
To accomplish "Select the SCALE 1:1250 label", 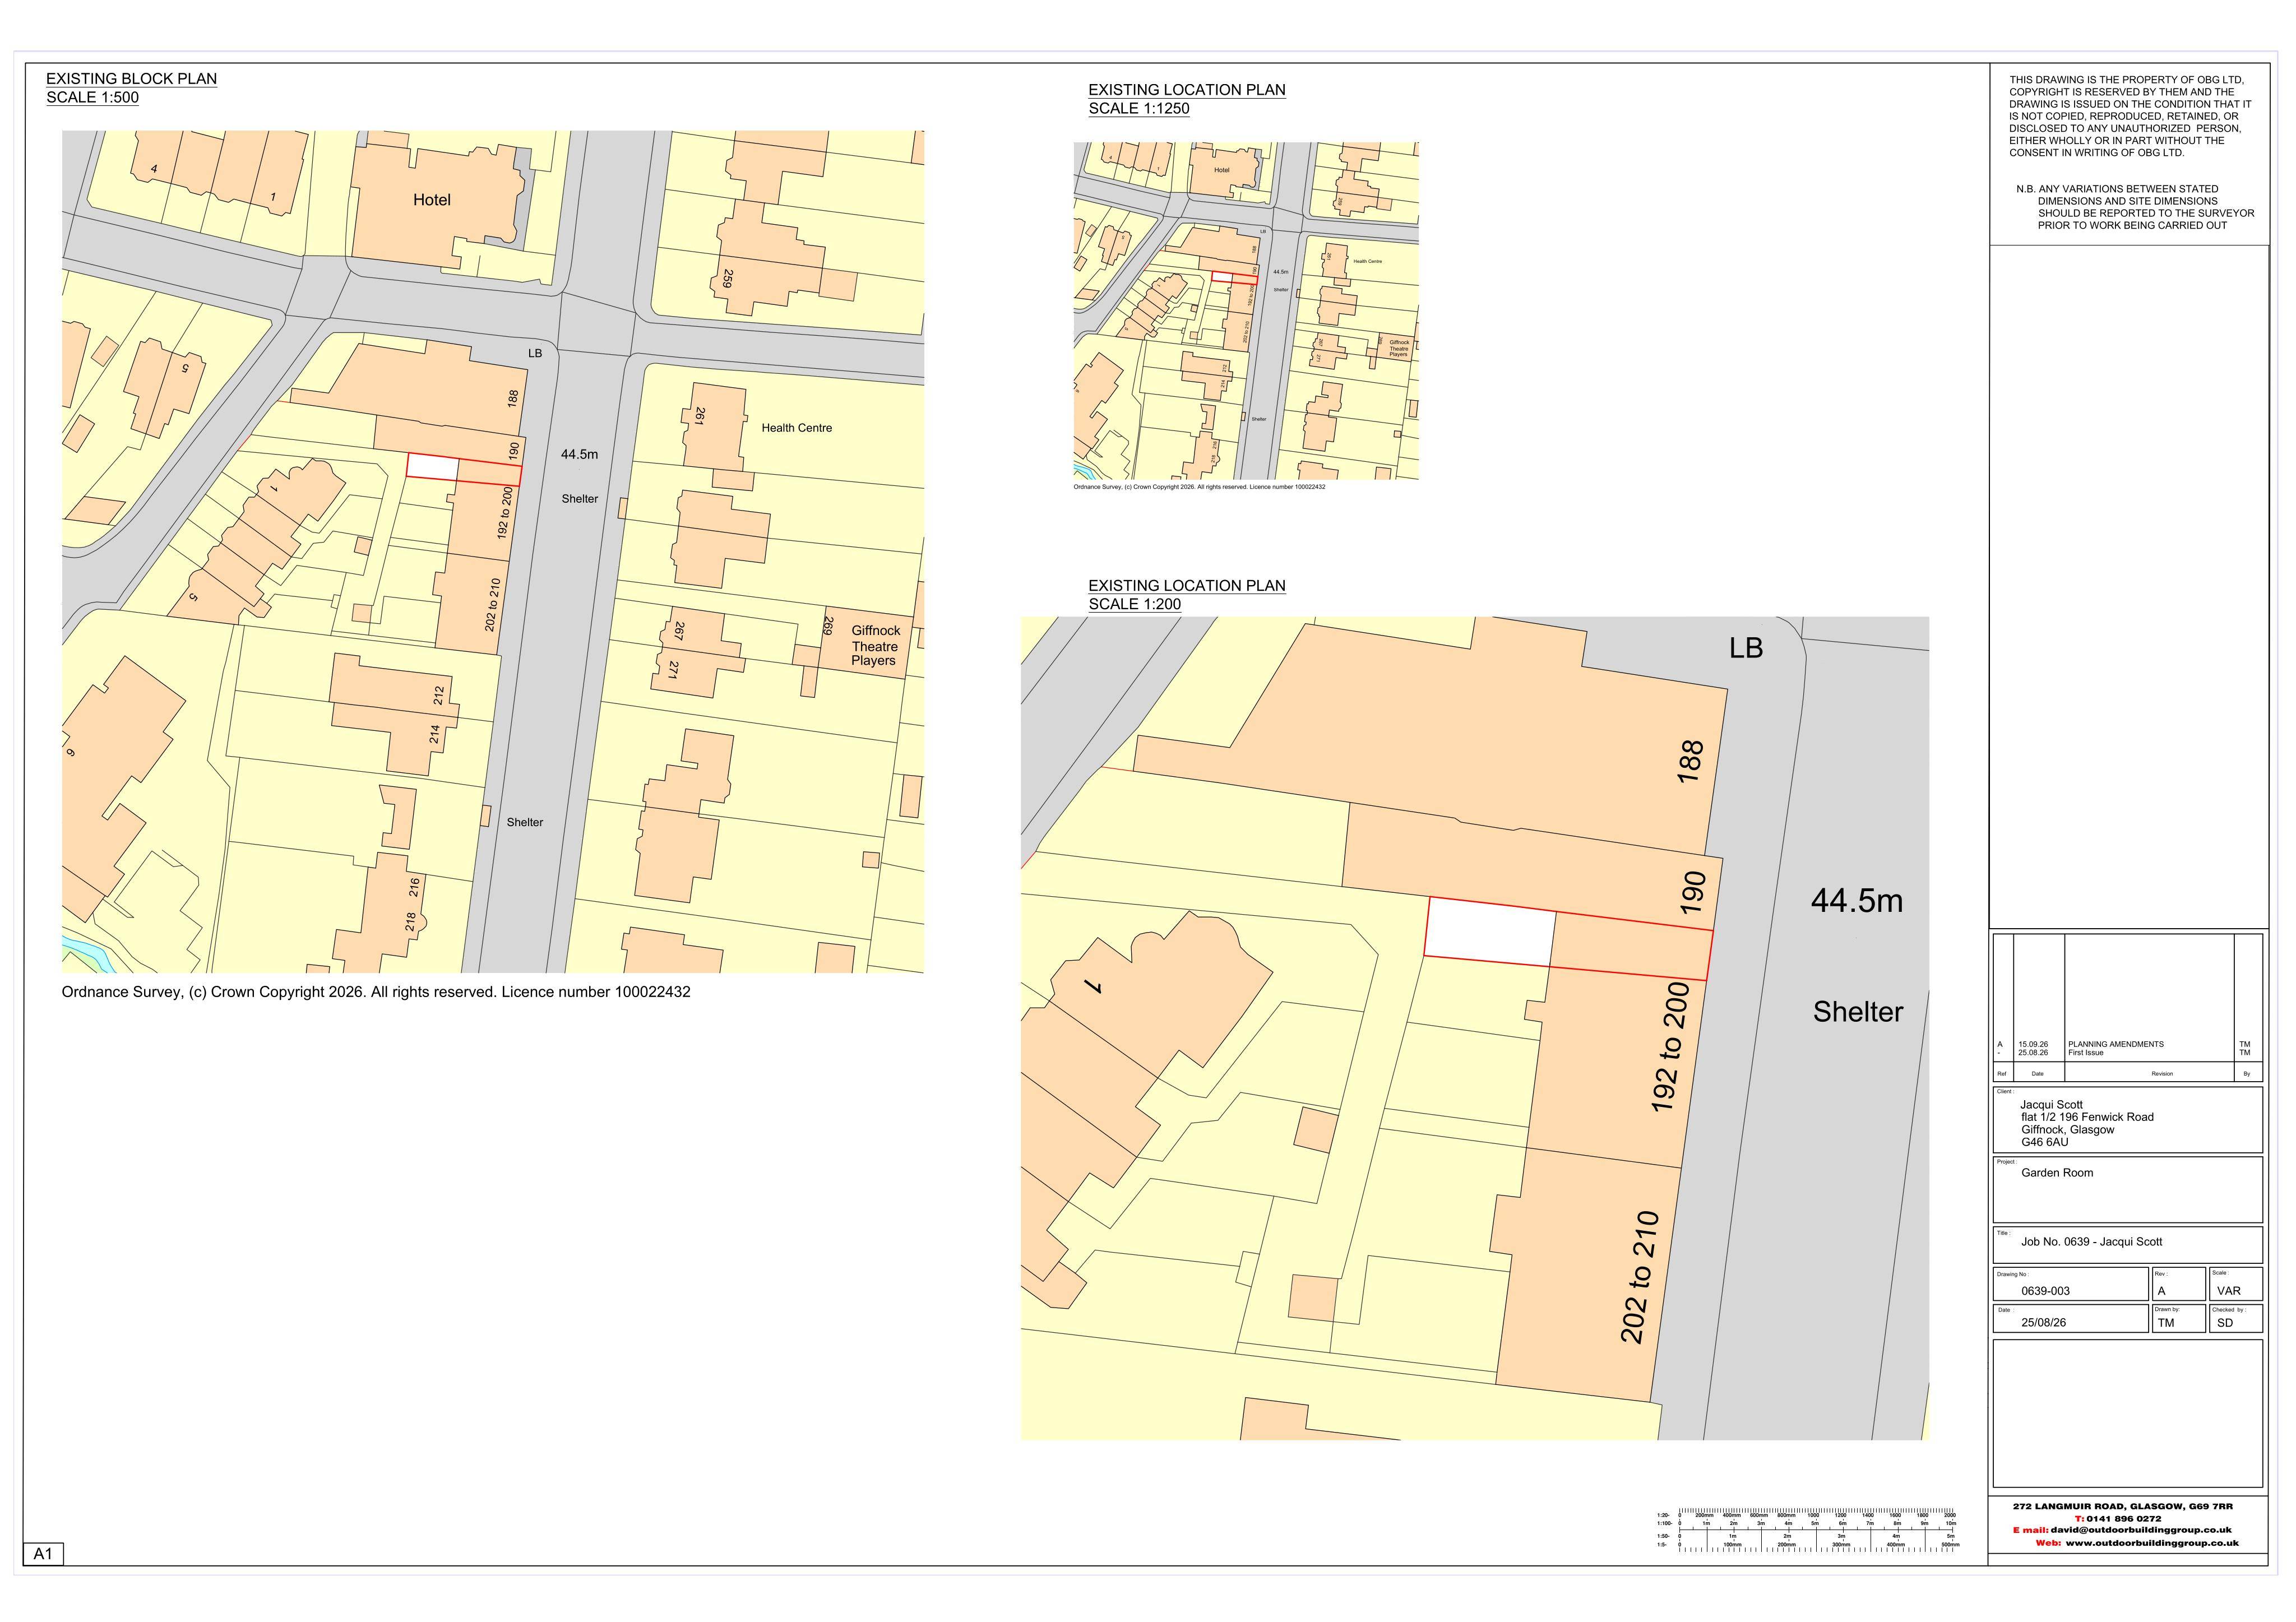I will [1139, 109].
